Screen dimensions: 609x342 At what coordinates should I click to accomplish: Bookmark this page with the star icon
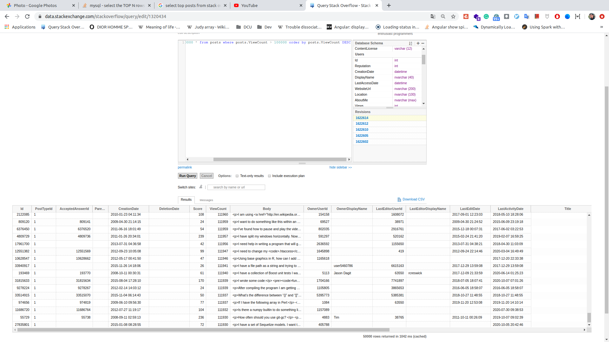click(x=453, y=16)
